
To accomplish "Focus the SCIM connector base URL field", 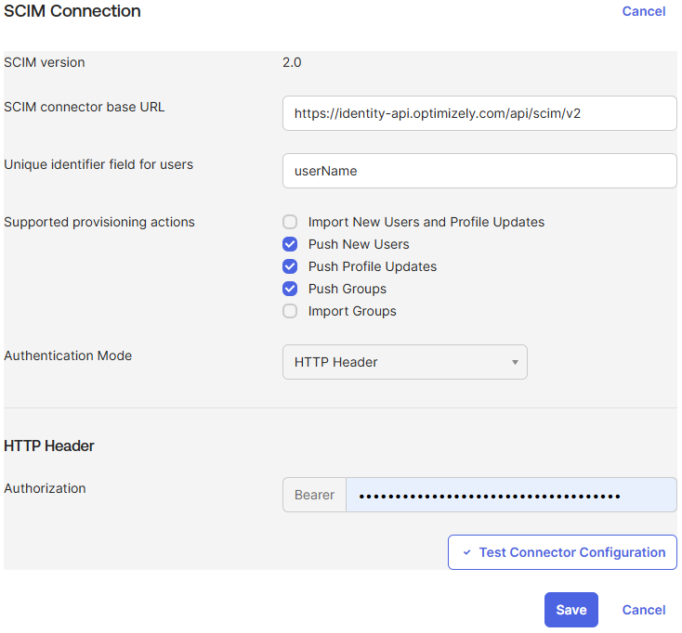I will (479, 113).
